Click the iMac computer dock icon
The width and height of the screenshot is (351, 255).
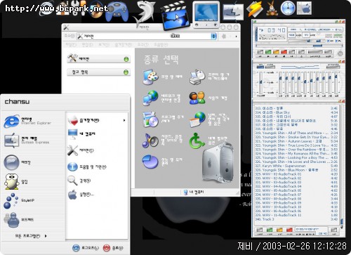[x=206, y=14]
